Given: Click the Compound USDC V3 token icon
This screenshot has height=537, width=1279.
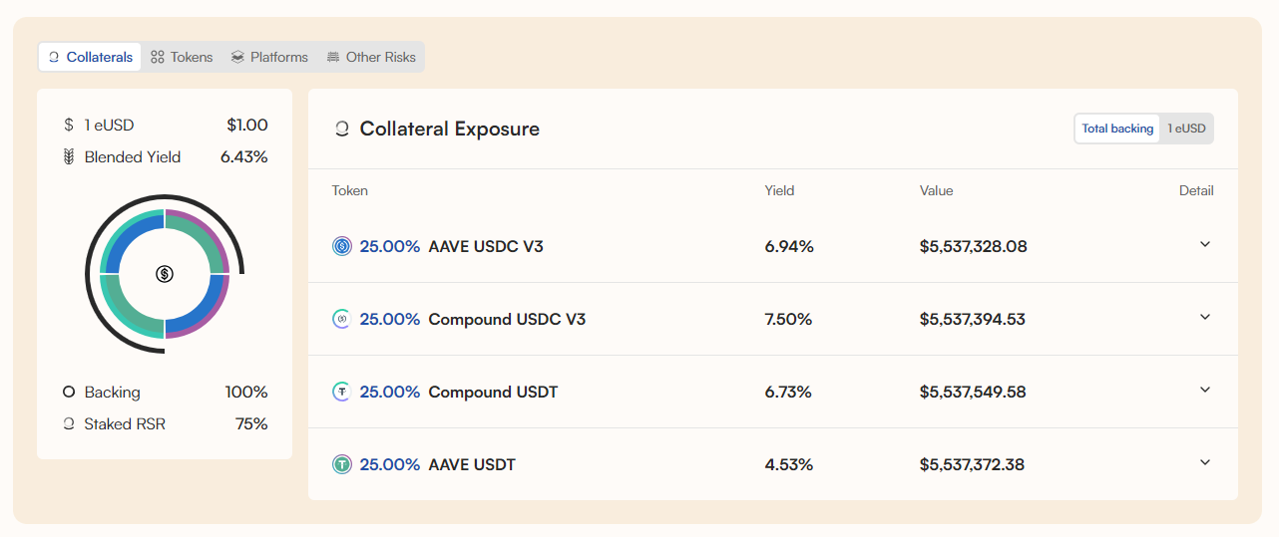Looking at the screenshot, I should pyautogui.click(x=342, y=319).
